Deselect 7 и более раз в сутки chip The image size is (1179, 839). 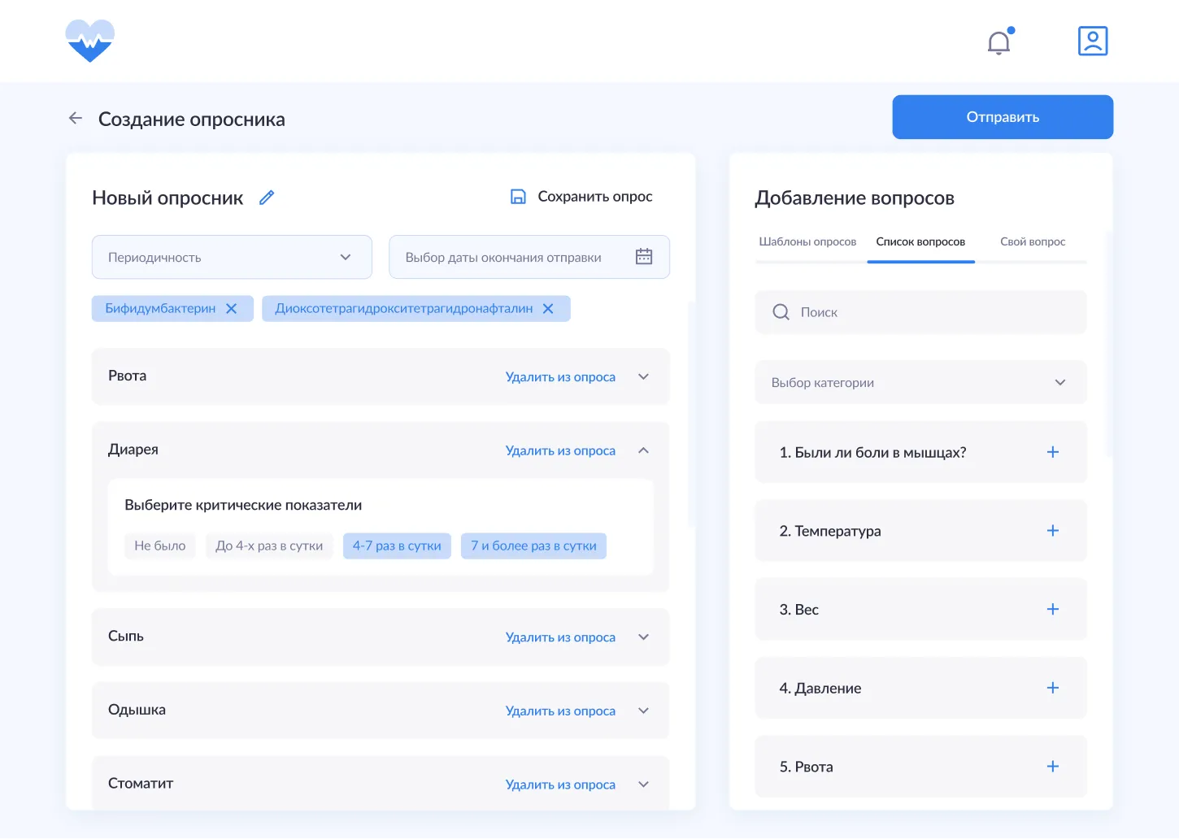533,546
